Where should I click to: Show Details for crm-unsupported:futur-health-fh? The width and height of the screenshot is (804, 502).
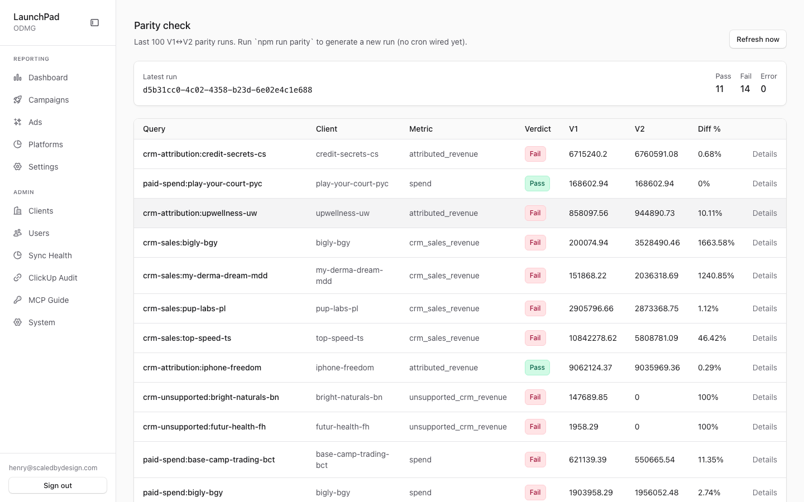[764, 427]
